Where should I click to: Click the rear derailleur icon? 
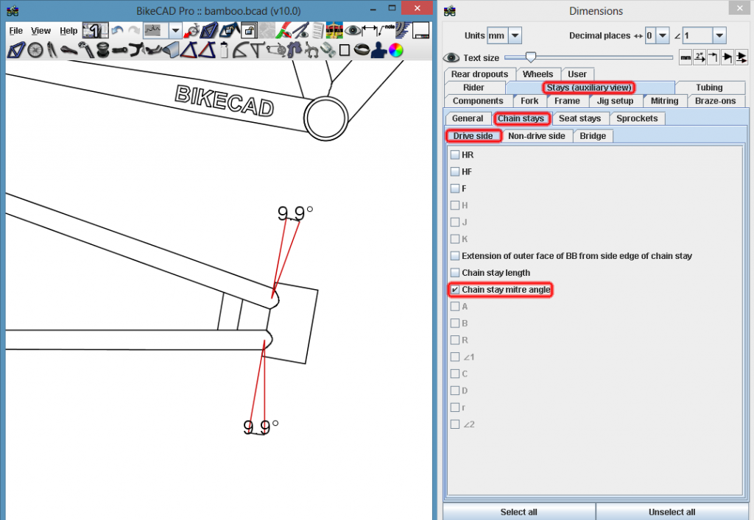pyautogui.click(x=294, y=50)
